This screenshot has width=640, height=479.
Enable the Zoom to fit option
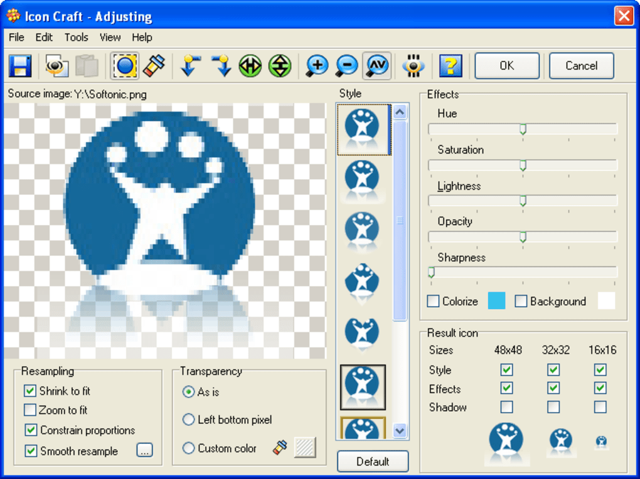pyautogui.click(x=29, y=411)
